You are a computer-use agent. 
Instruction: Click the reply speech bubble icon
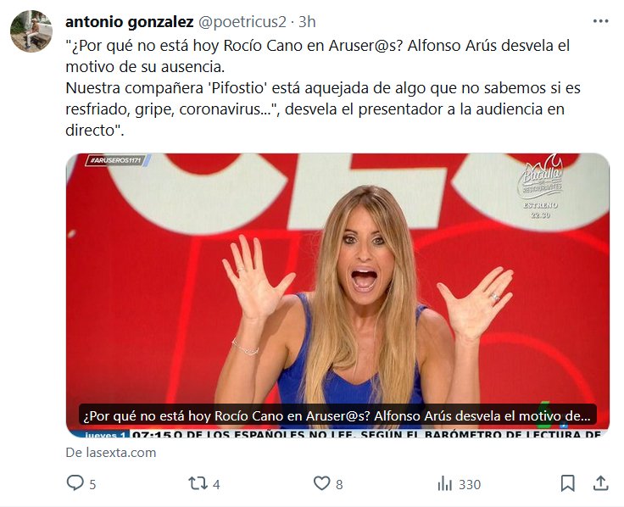(75, 483)
